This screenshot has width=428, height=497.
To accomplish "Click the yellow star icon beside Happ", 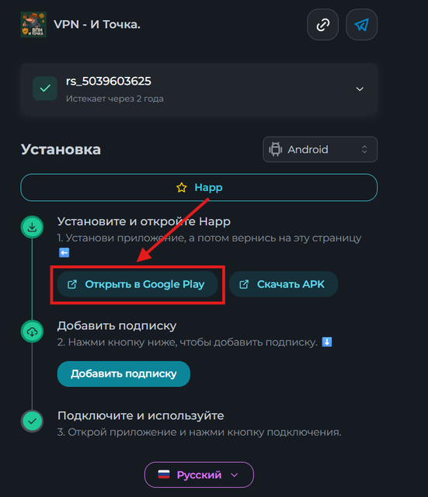I will coord(182,187).
